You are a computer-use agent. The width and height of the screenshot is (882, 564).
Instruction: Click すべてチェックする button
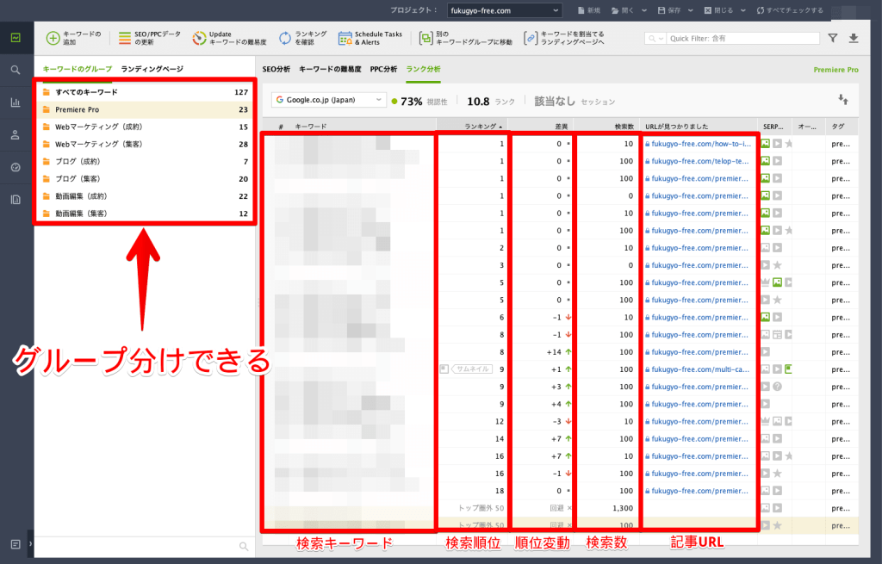click(x=789, y=10)
